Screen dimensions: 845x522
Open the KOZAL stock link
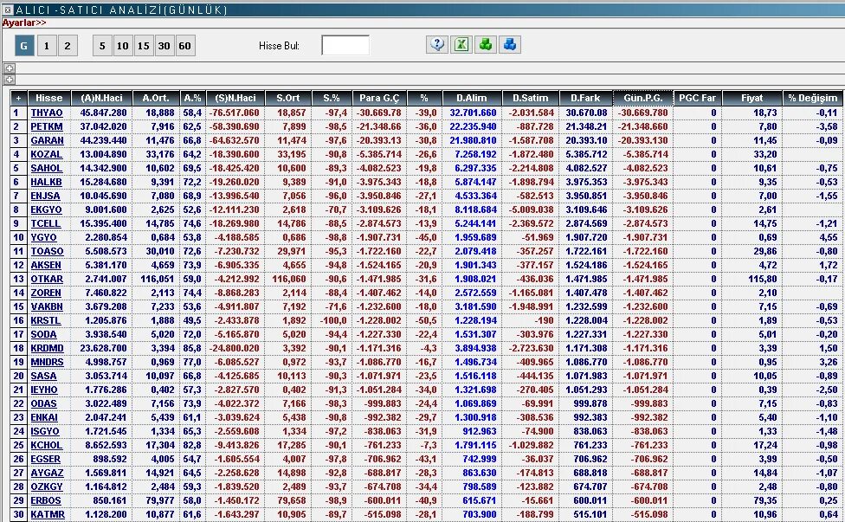tap(46, 154)
